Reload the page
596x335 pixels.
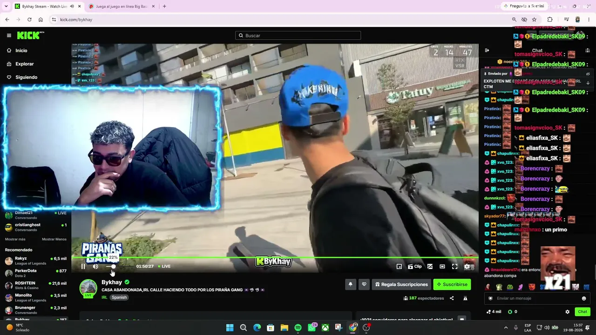tap(29, 20)
